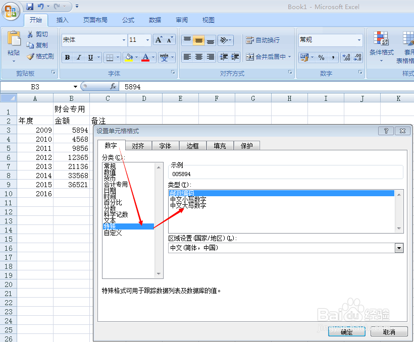Align text to top of cell
This screenshot has height=342, width=414.
[187, 40]
